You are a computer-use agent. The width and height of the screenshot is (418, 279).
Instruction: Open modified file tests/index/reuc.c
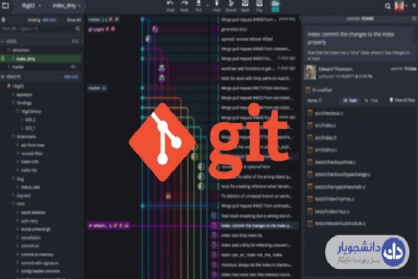click(332, 211)
